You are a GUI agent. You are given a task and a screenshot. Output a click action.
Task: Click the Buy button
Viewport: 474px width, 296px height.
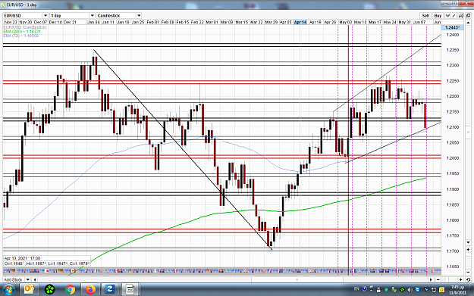(x=438, y=16)
